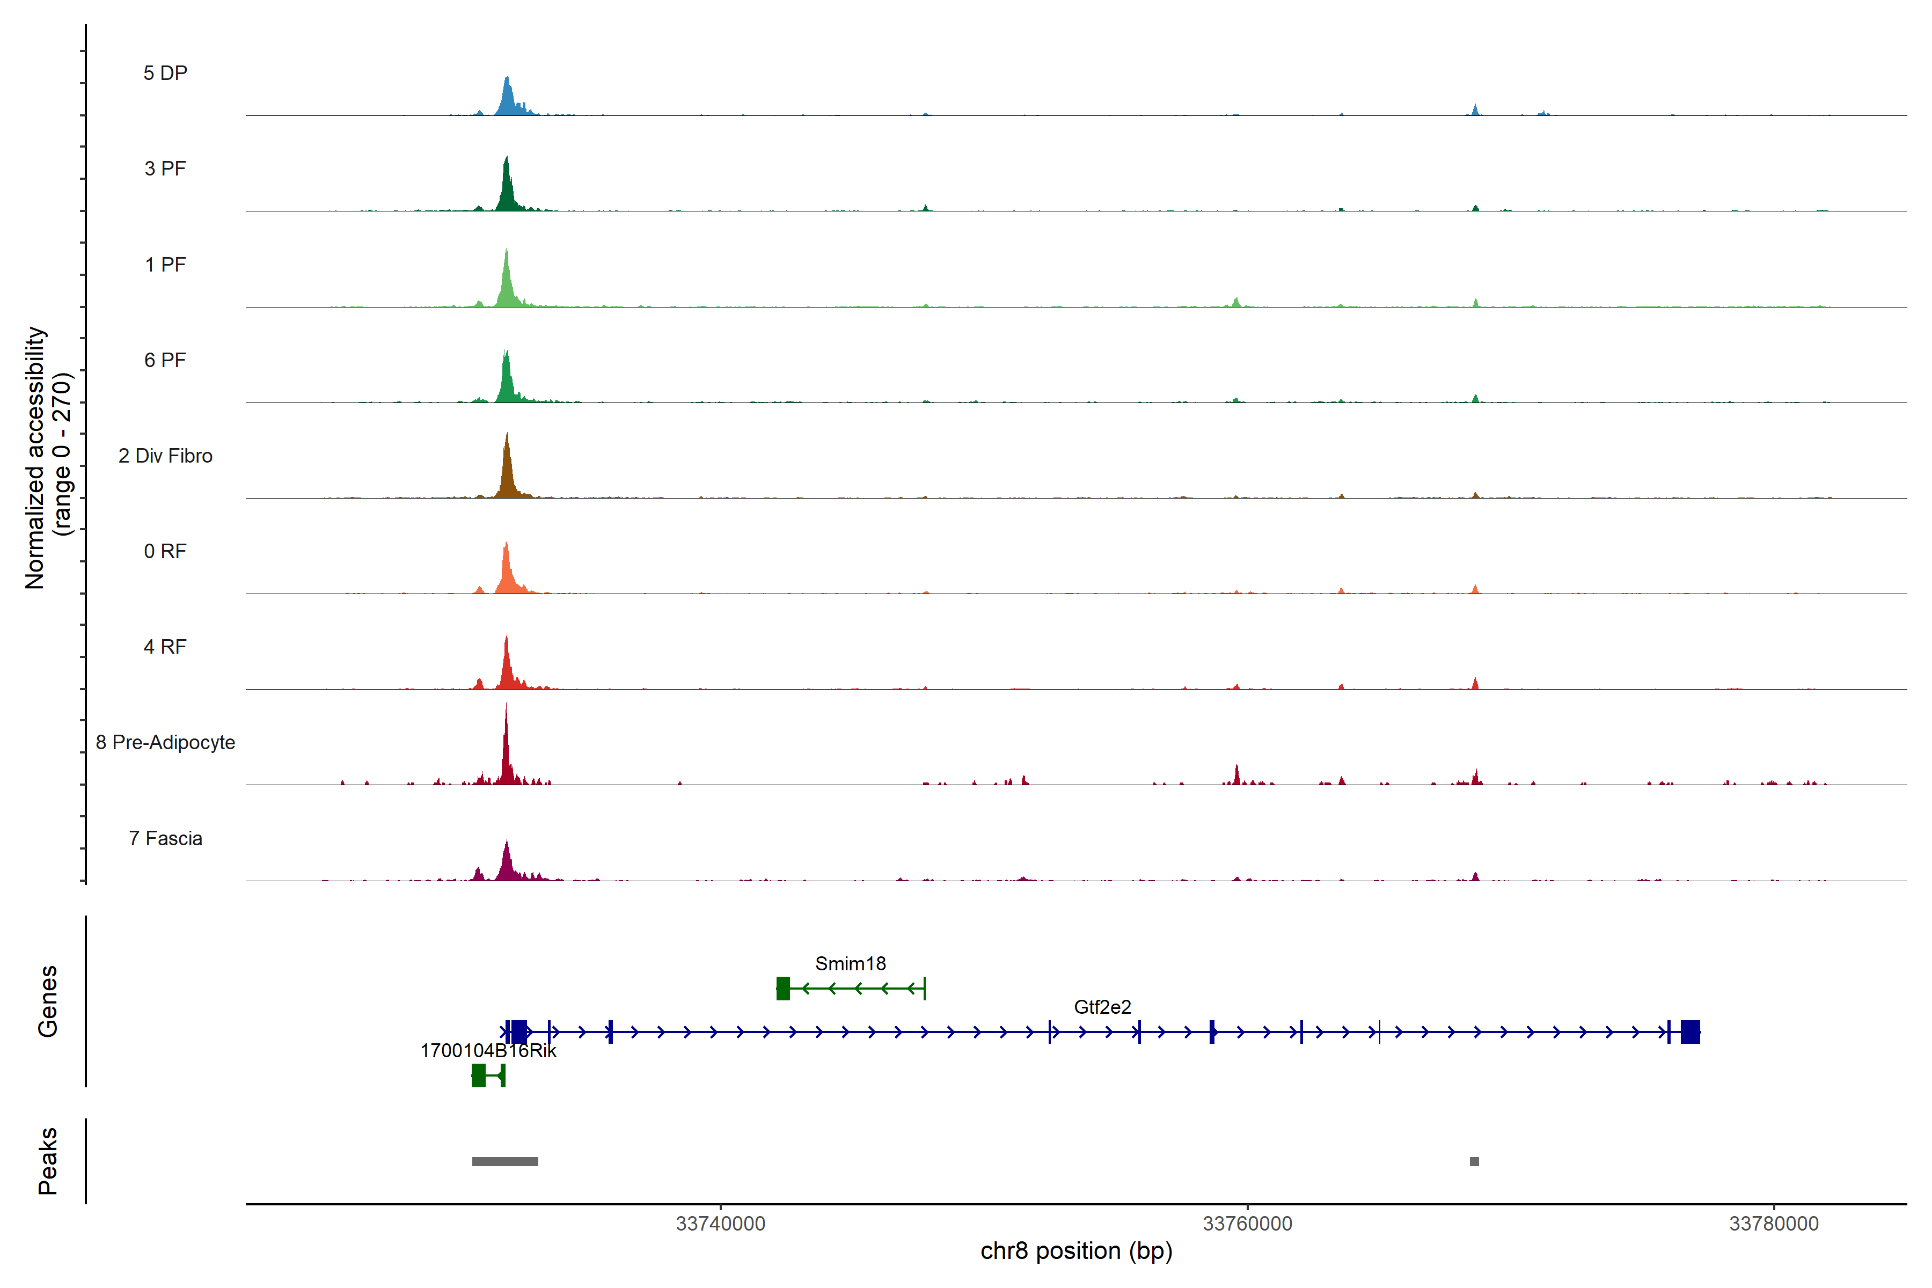Screen dimensions: 1932x1288
Task: Click the large gray peak bar
Action: coord(505,1161)
